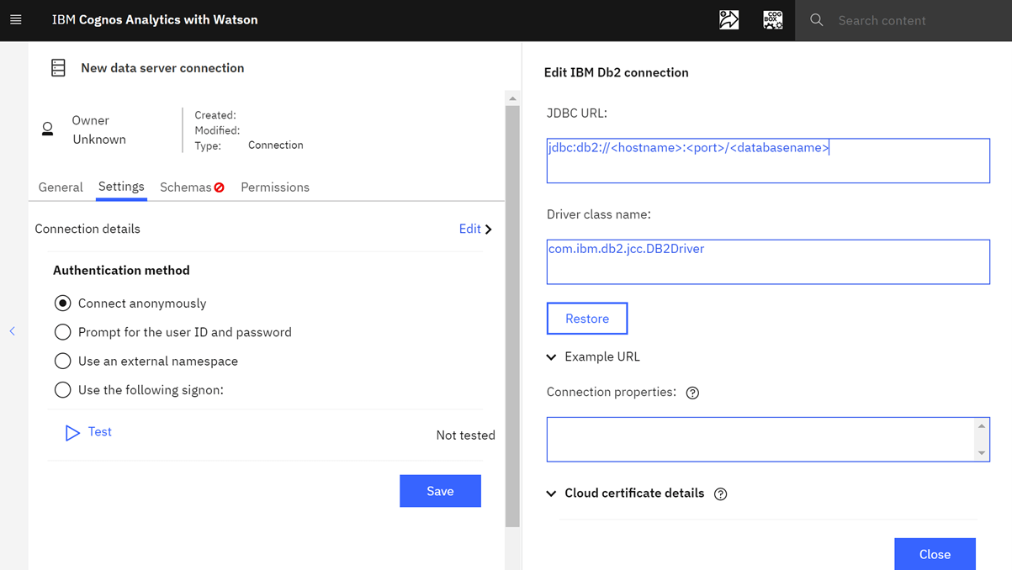Viewport: 1012px width, 570px height.
Task: Switch to the Permissions tab
Action: coord(275,187)
